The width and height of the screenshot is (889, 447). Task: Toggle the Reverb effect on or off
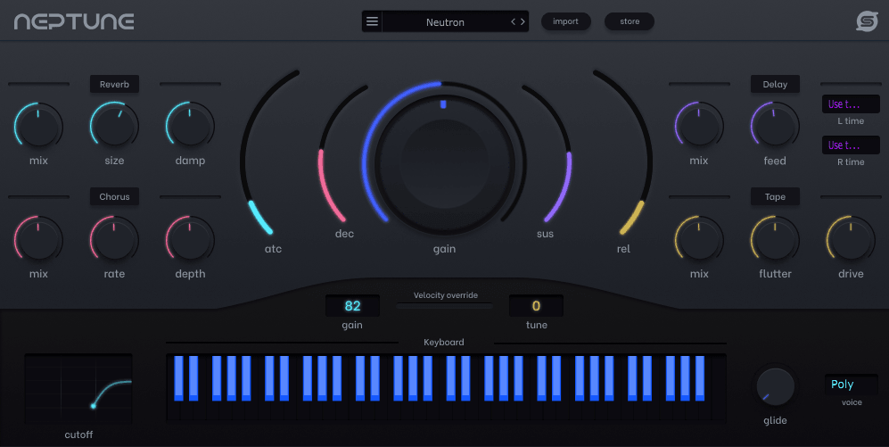pos(114,84)
